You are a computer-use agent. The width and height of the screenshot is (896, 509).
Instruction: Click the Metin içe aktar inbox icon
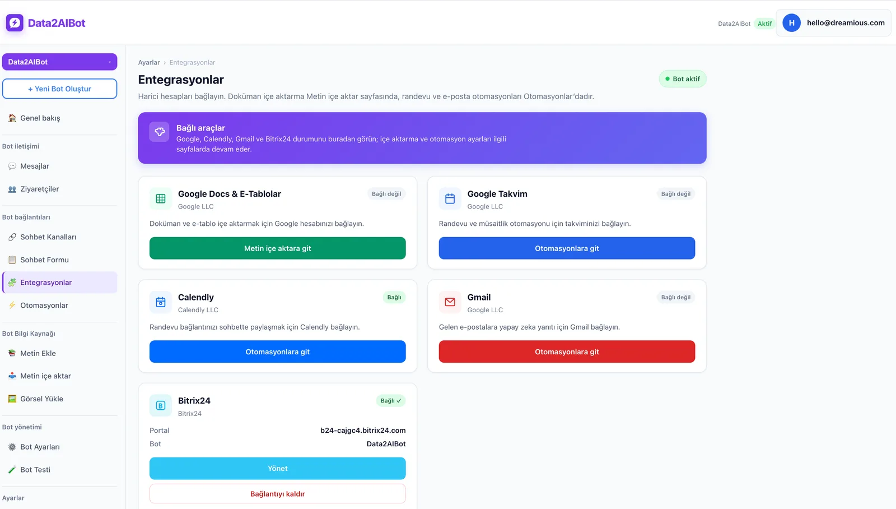12,376
